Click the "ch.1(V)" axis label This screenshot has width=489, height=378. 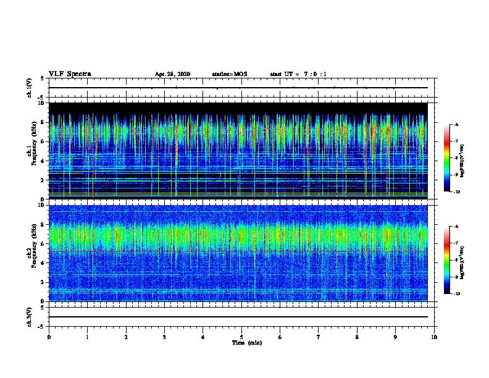[30, 88]
